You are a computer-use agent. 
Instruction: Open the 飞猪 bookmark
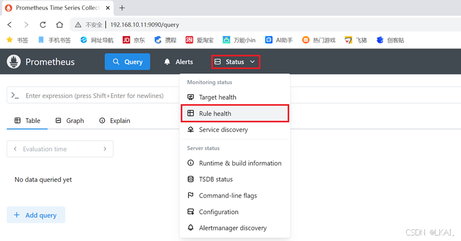pos(356,40)
